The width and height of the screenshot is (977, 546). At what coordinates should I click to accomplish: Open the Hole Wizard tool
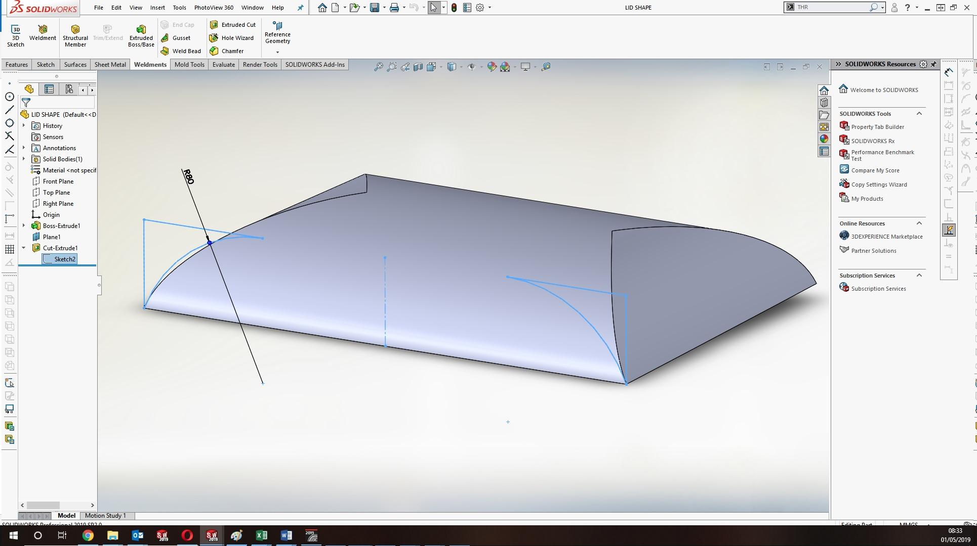point(232,37)
